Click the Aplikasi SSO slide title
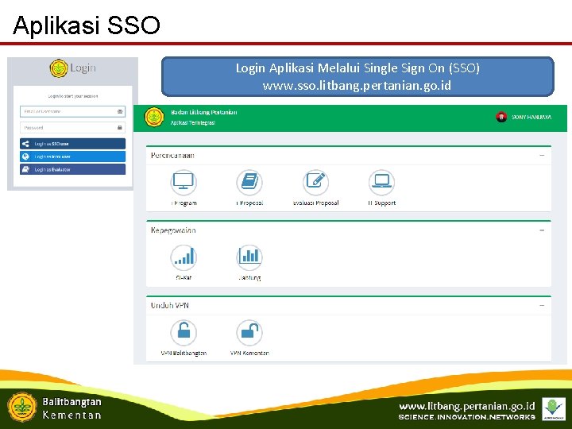Image resolution: width=572 pixels, height=429 pixels. (x=87, y=25)
